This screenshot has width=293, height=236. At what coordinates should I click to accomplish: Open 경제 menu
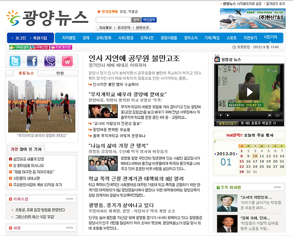pos(86,38)
